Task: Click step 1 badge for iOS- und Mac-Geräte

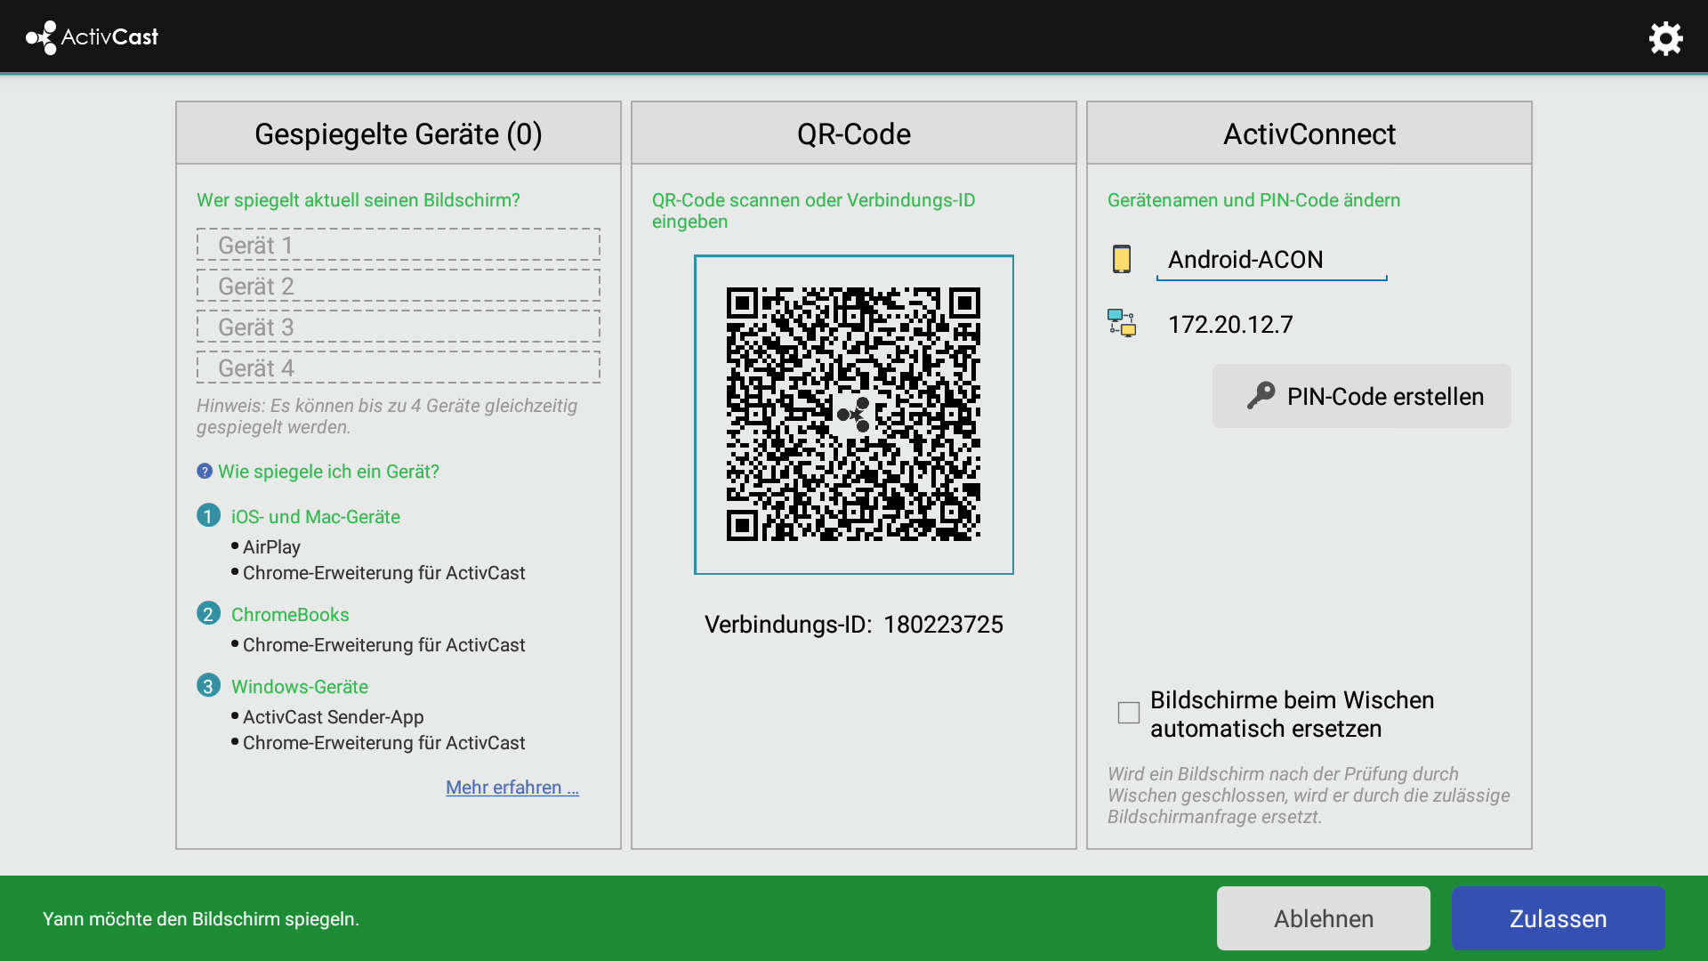Action: [208, 516]
